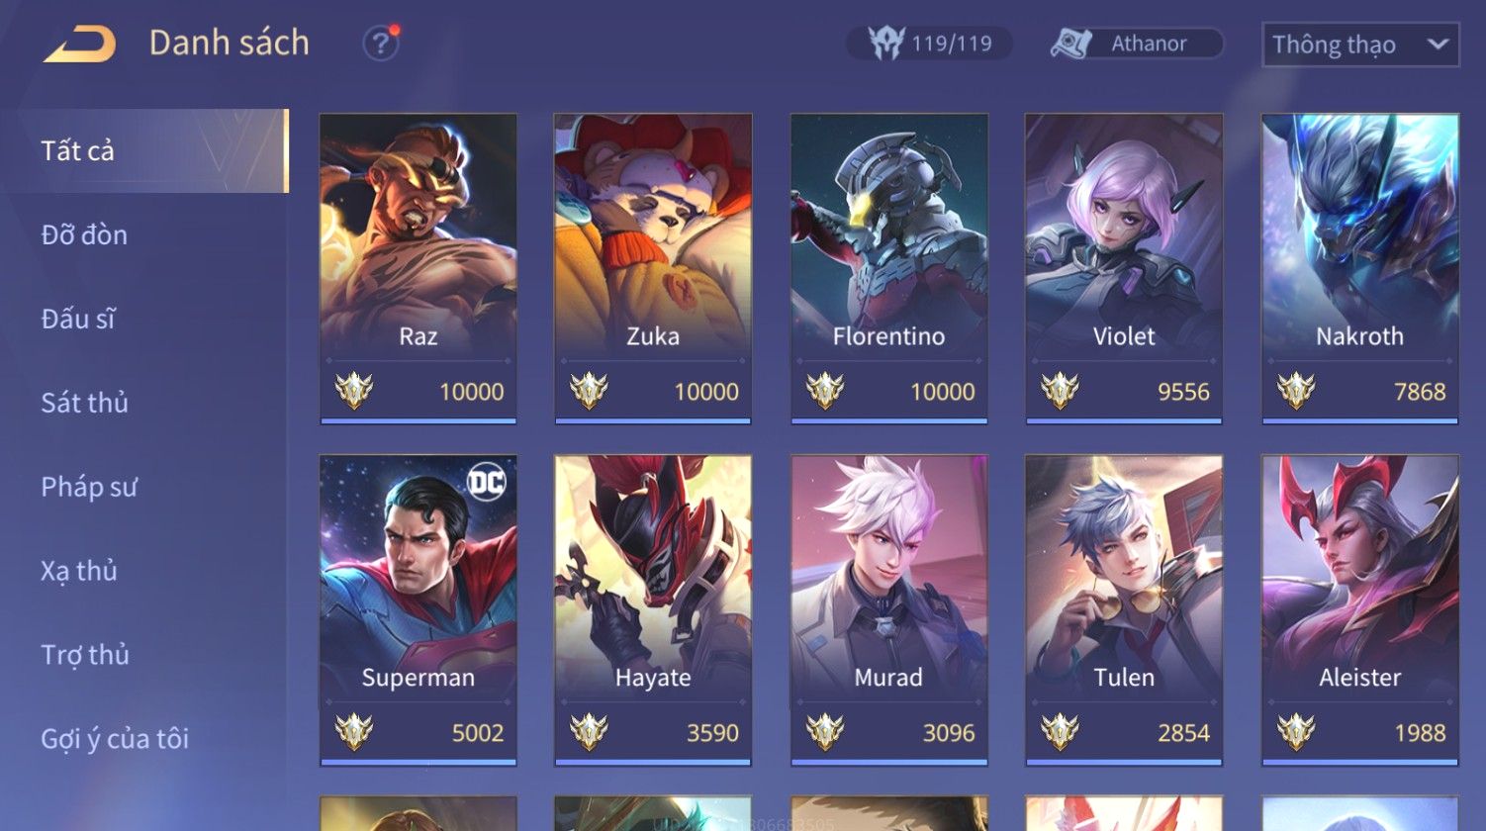
Task: Open the Athanor scroll icon
Action: [1071, 44]
